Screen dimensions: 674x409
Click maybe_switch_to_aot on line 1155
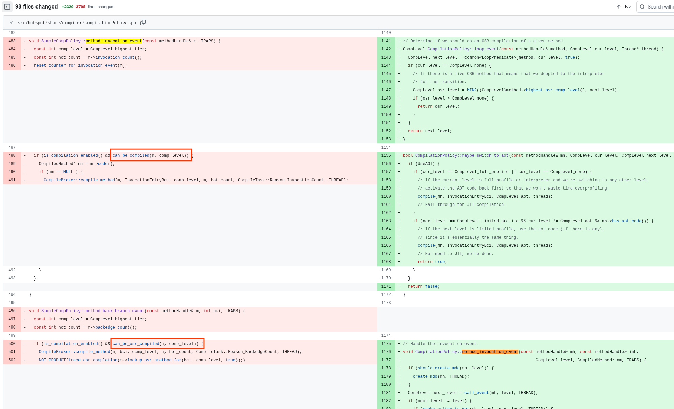pos(485,155)
